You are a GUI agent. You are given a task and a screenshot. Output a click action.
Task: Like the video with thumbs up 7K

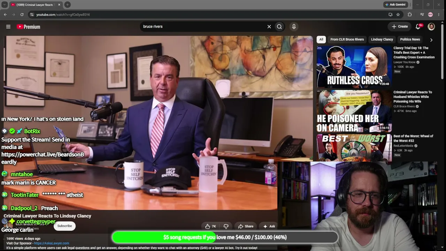point(210,226)
